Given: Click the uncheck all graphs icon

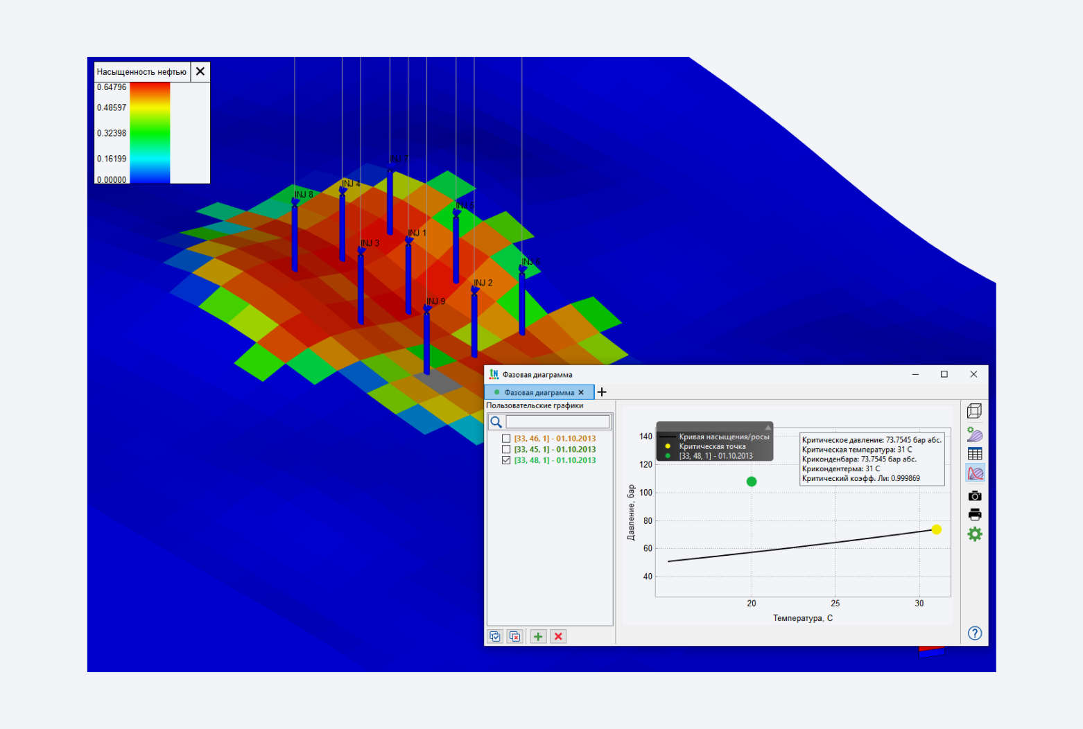Looking at the screenshot, I should tap(515, 636).
